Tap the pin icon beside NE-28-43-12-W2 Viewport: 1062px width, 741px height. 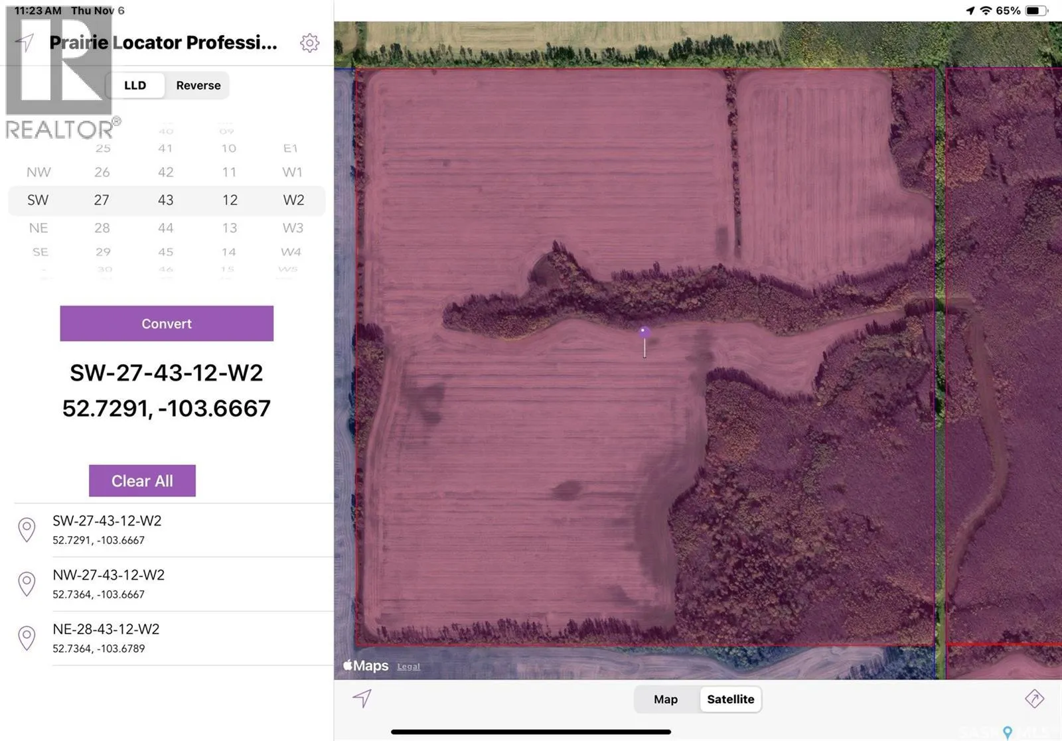click(27, 638)
